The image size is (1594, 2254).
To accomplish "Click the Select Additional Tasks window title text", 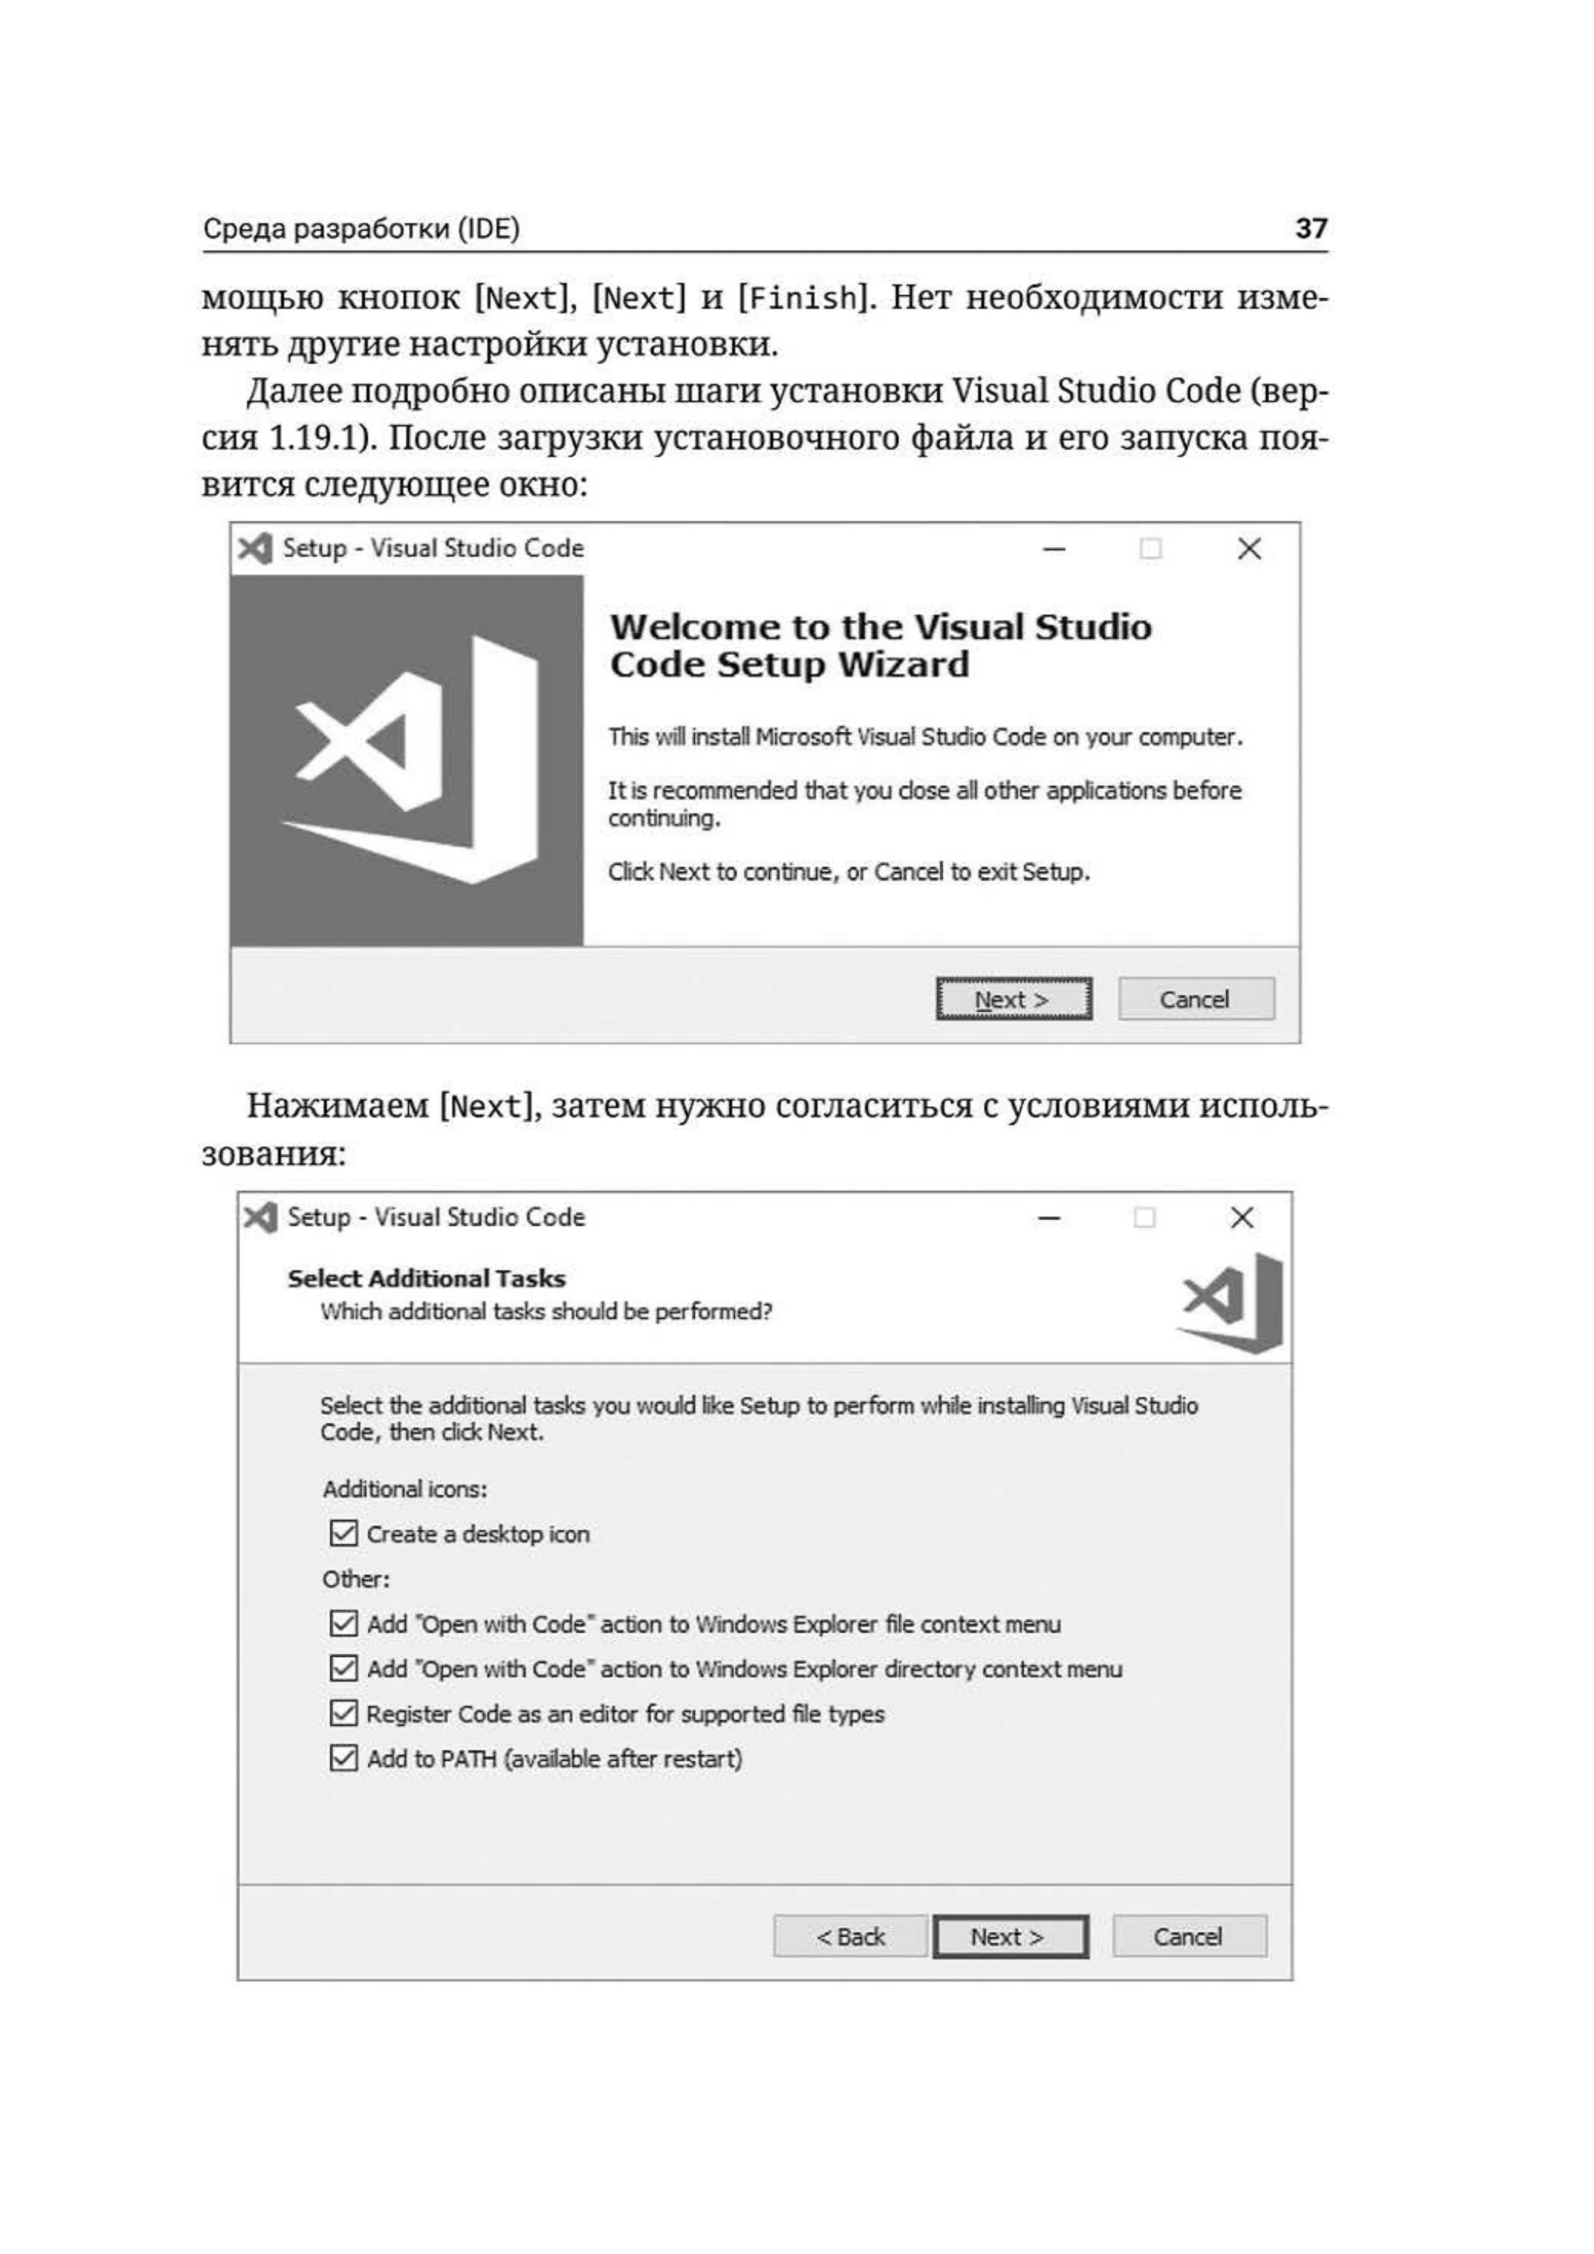I will [436, 1217].
